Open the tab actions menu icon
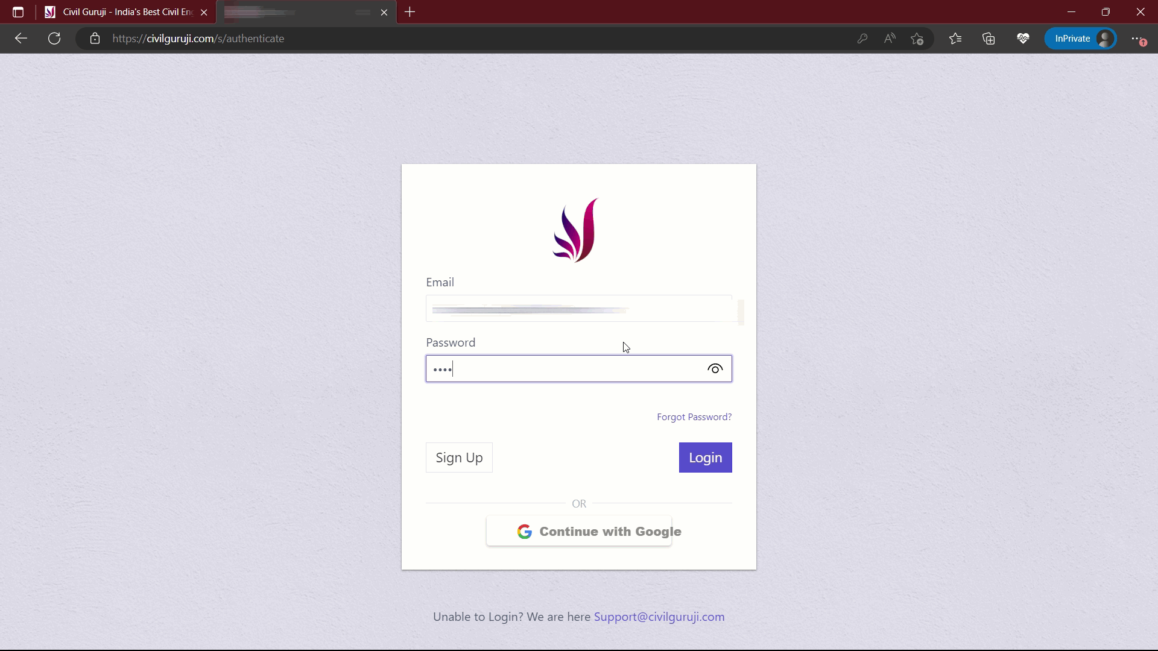This screenshot has width=1158, height=651. tap(18, 12)
